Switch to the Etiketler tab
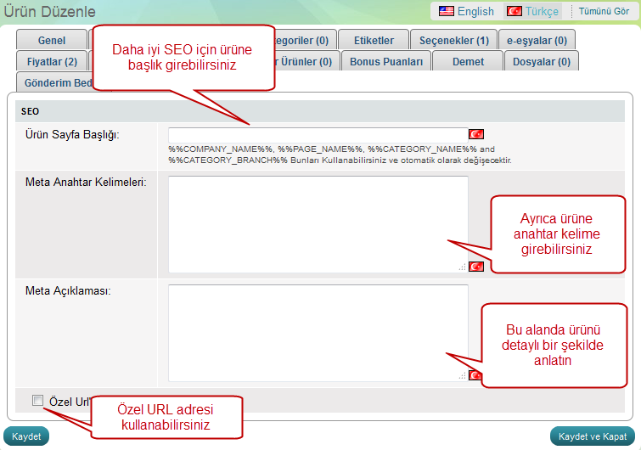Screen dimensions: 641x450 click(374, 40)
